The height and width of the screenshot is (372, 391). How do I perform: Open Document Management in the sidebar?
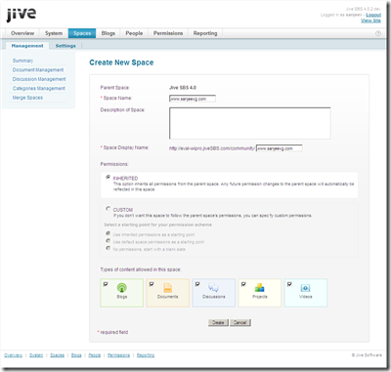pyautogui.click(x=38, y=70)
